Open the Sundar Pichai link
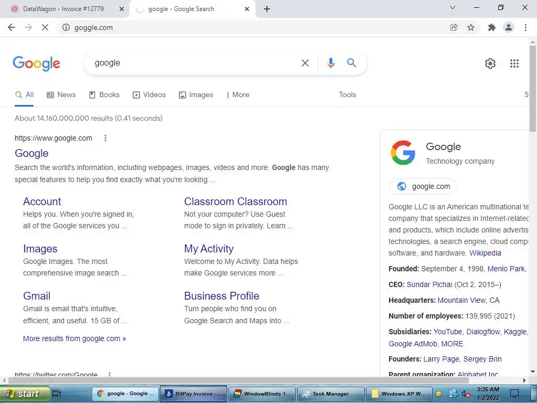Viewport: 537px width, 403px height. (x=429, y=285)
